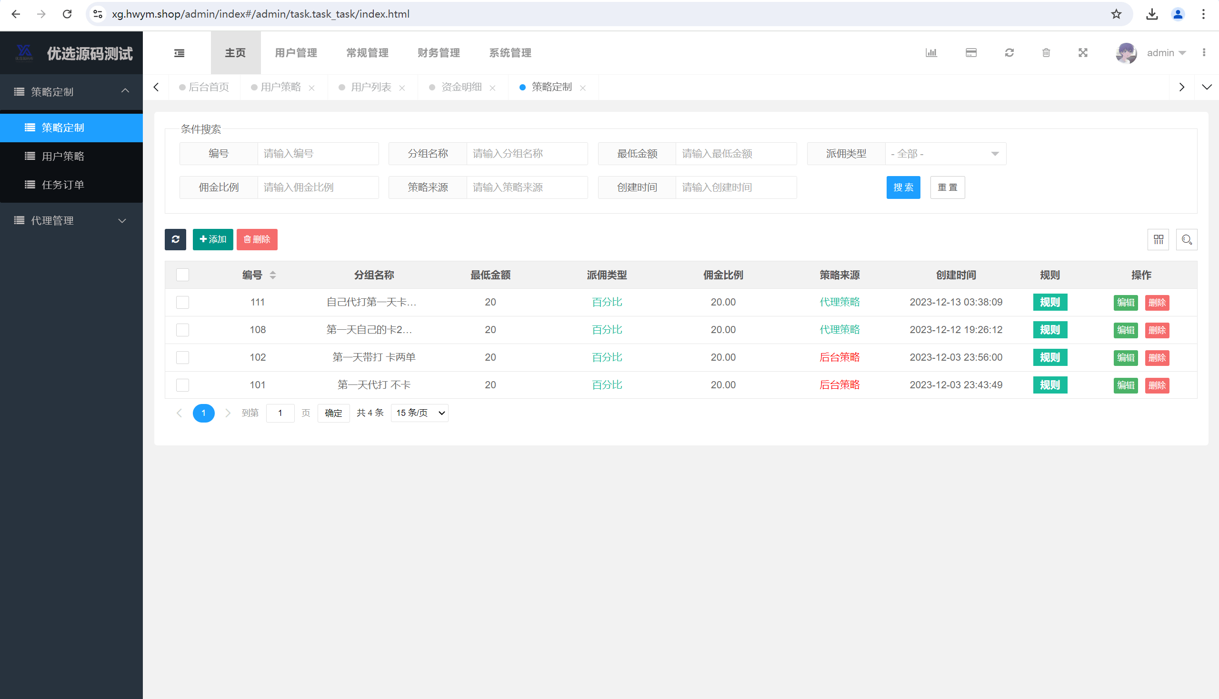Open the statistics chart icon in header
1219x699 pixels.
click(x=931, y=53)
